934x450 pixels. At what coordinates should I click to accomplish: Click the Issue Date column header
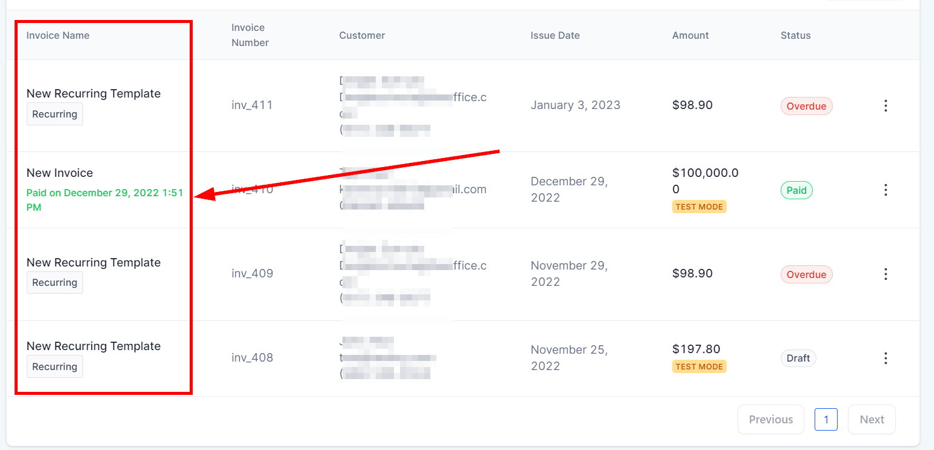(x=555, y=35)
